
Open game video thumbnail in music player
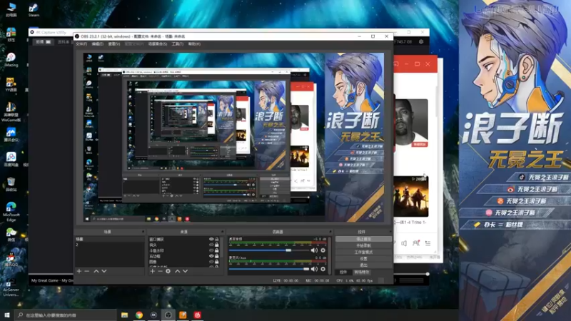pyautogui.click(x=411, y=197)
